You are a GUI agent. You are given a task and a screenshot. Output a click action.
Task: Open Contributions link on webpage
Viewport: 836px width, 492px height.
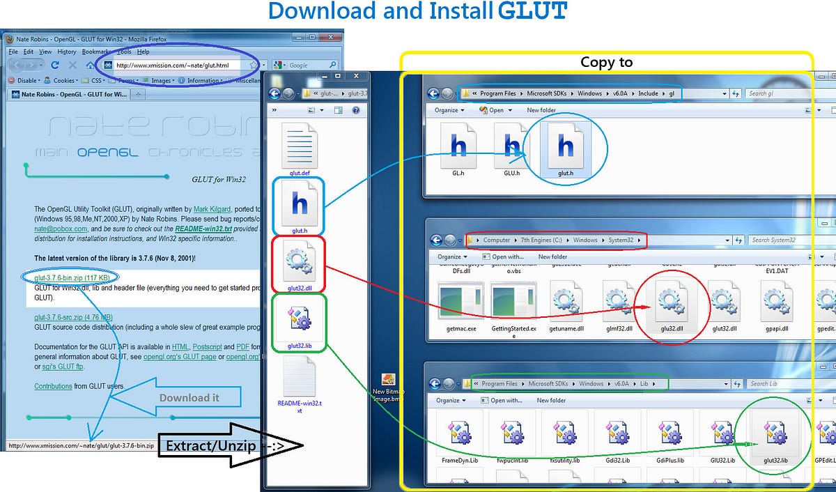point(53,386)
